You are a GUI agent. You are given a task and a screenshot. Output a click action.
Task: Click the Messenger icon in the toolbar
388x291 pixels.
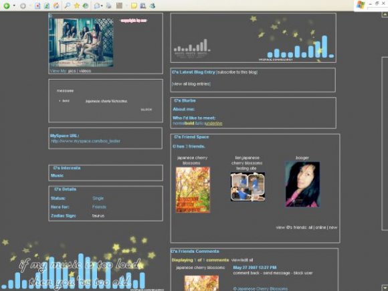point(152,5)
